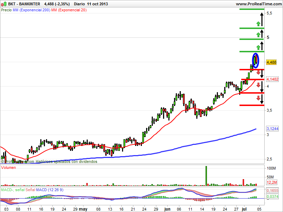Select the 'MM (Exponencial 200)' indicator label
283x212 pixels.
pos(31,10)
